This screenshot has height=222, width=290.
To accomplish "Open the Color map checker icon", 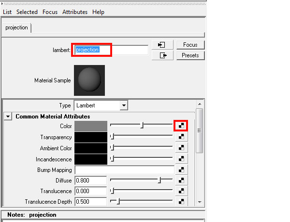I will pyautogui.click(x=181, y=126).
